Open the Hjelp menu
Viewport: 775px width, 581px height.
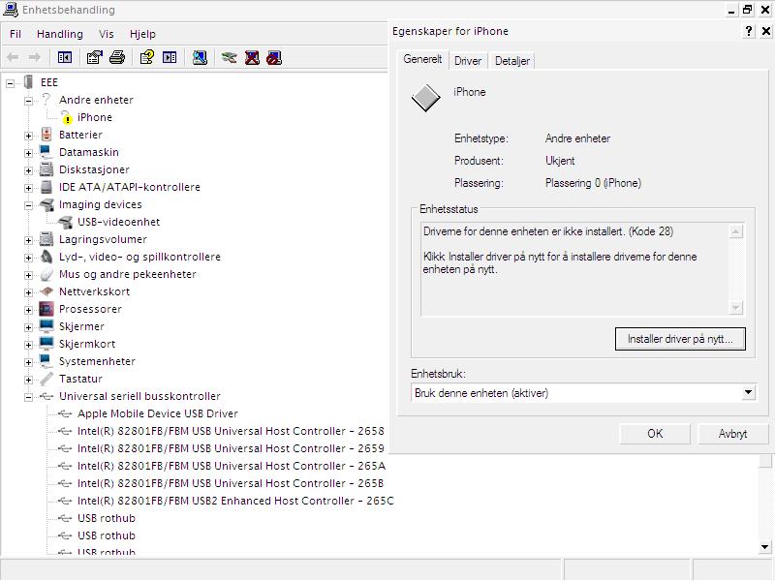(142, 34)
